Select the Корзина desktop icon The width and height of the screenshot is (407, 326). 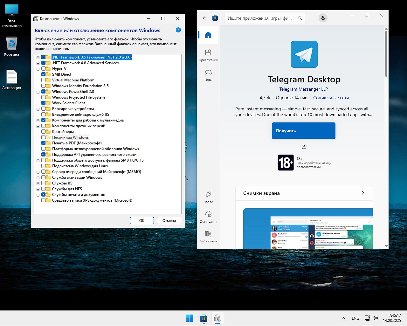pyautogui.click(x=12, y=46)
